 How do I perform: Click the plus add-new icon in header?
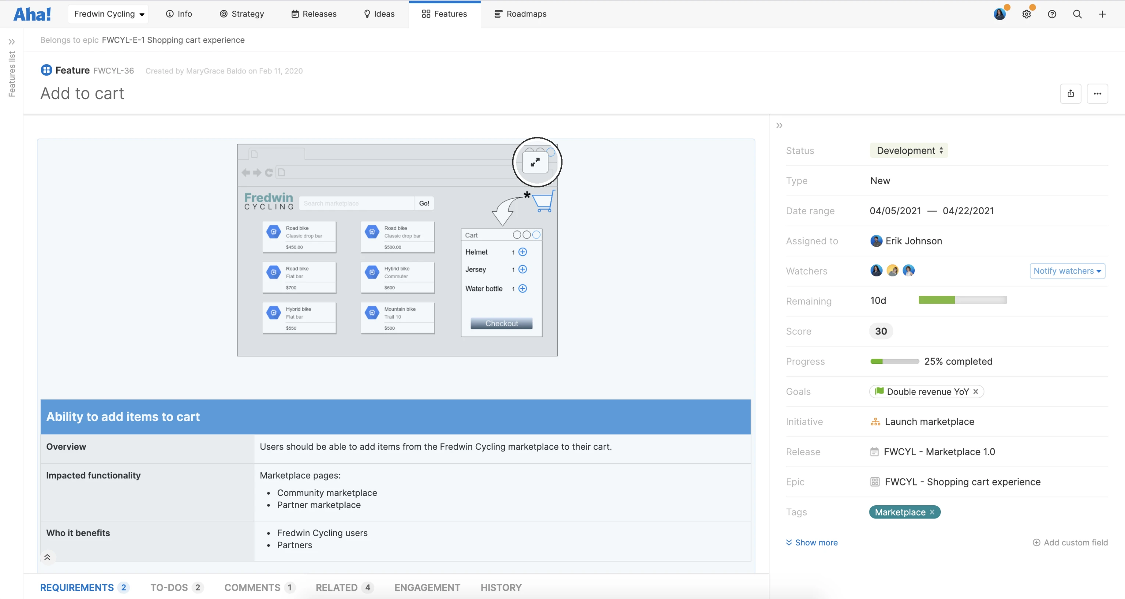pos(1102,14)
